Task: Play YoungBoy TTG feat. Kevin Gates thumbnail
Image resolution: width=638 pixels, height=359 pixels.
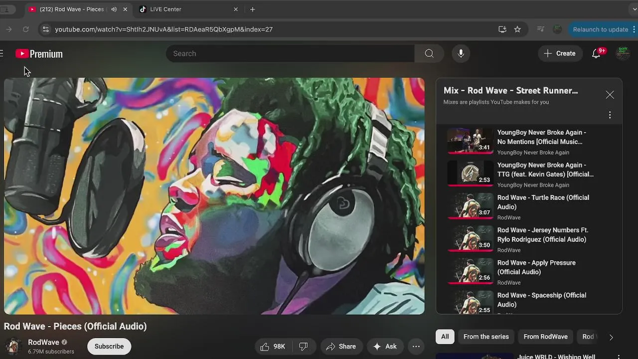Action: click(x=470, y=173)
